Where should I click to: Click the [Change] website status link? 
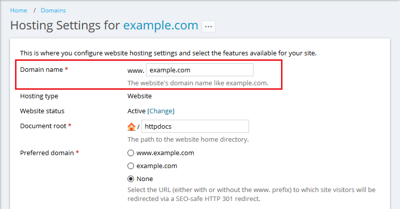pyautogui.click(x=161, y=111)
